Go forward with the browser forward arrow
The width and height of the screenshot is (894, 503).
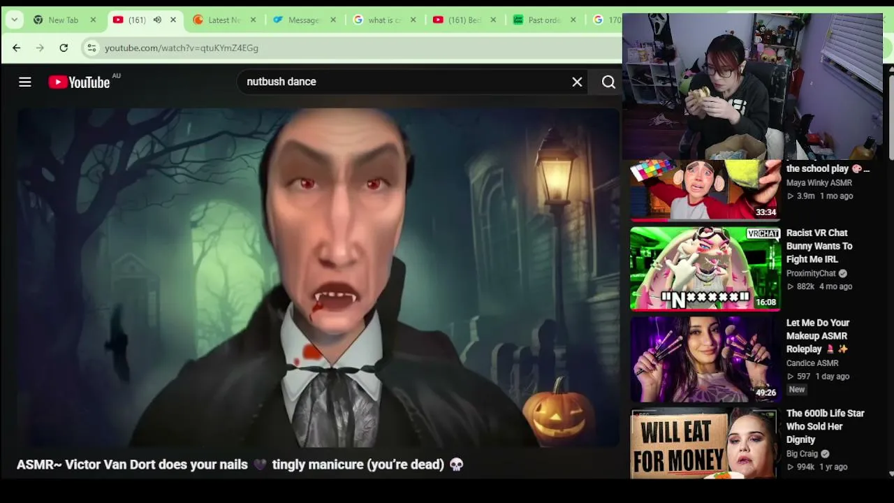point(40,48)
